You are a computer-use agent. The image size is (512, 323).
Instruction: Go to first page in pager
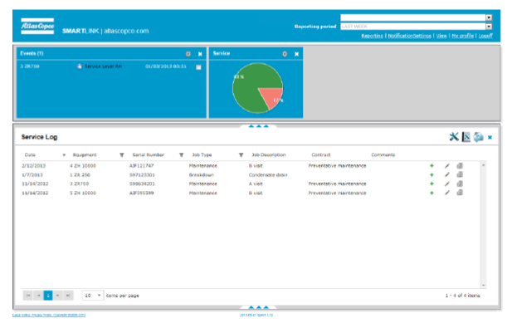28,296
